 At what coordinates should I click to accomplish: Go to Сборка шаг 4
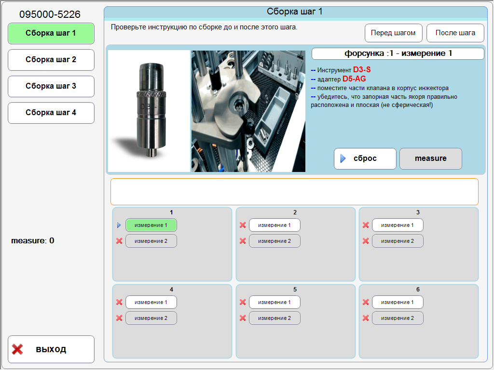coord(51,113)
